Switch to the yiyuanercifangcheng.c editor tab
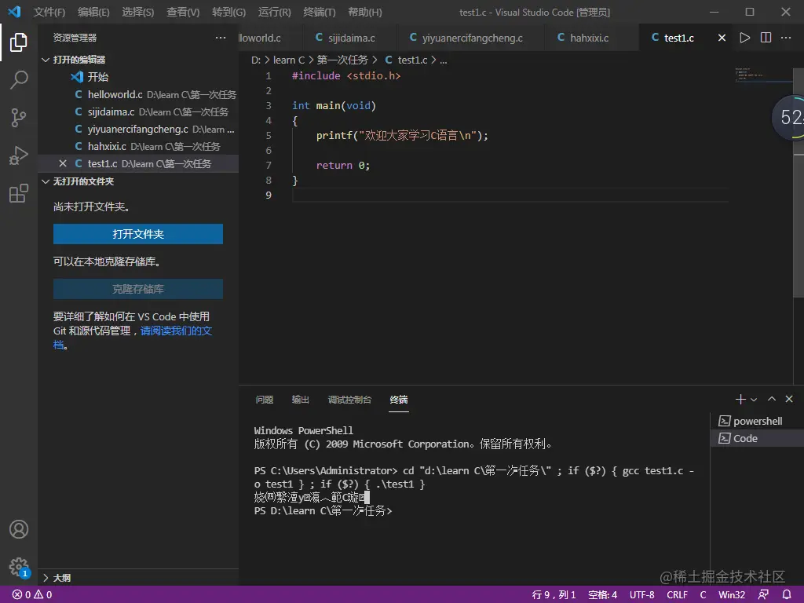Screen dimensions: 804x603 [x=470, y=38]
